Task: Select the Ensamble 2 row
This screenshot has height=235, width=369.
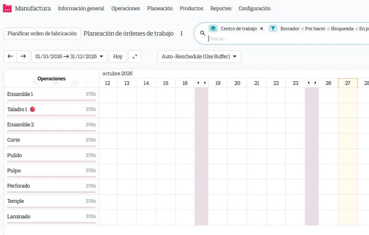Action: (51, 126)
